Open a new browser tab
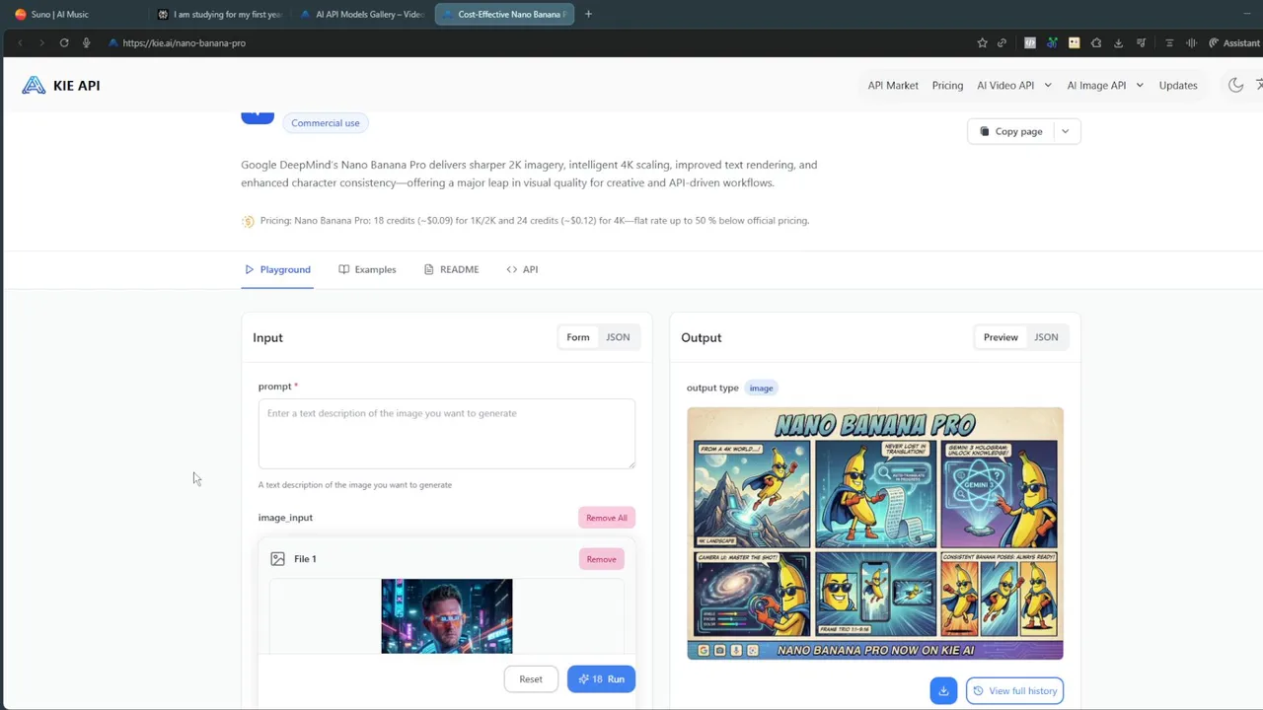 pos(588,14)
